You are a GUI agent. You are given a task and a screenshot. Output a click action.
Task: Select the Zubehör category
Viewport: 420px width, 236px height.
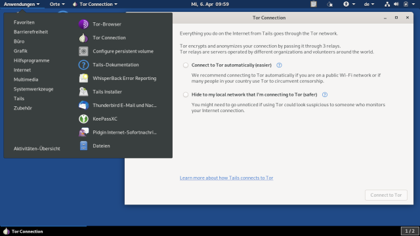tap(23, 108)
